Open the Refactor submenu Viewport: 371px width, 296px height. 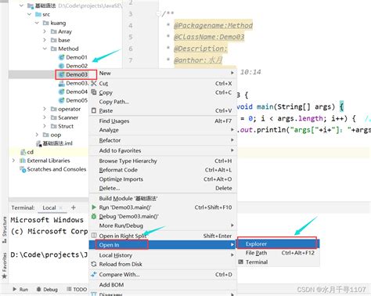(x=163, y=140)
